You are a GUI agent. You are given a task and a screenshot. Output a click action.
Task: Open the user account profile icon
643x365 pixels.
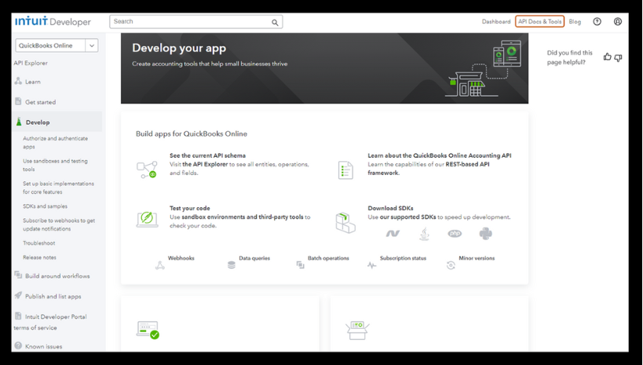point(618,21)
